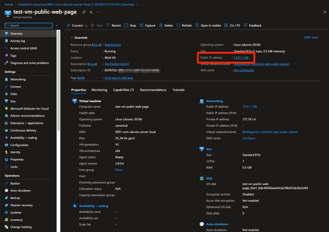
Task: Open Disaster recovery
Action: pos(22,205)
